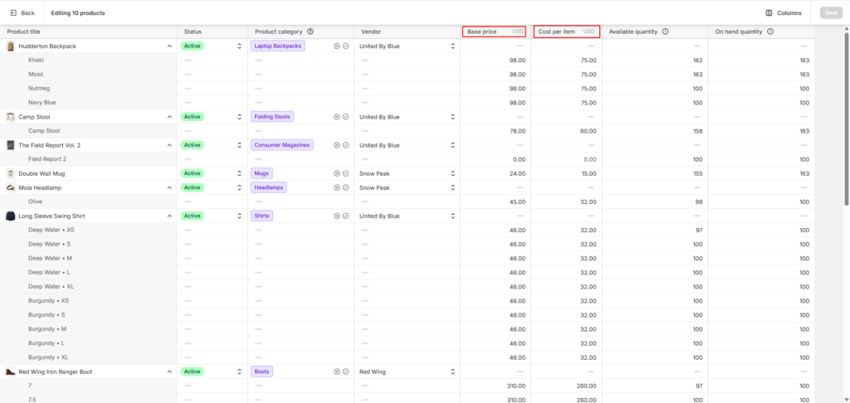This screenshot has width=850, height=403.
Task: Edit base price 45.00 for Olive
Action: tap(496, 201)
